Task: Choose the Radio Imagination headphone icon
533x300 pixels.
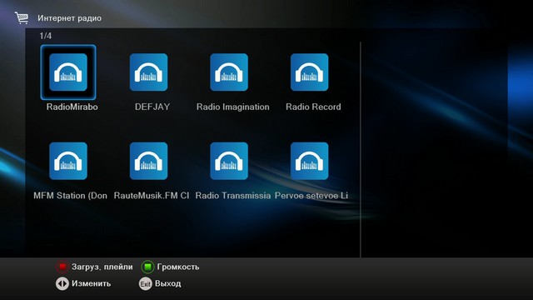Action: (229, 72)
